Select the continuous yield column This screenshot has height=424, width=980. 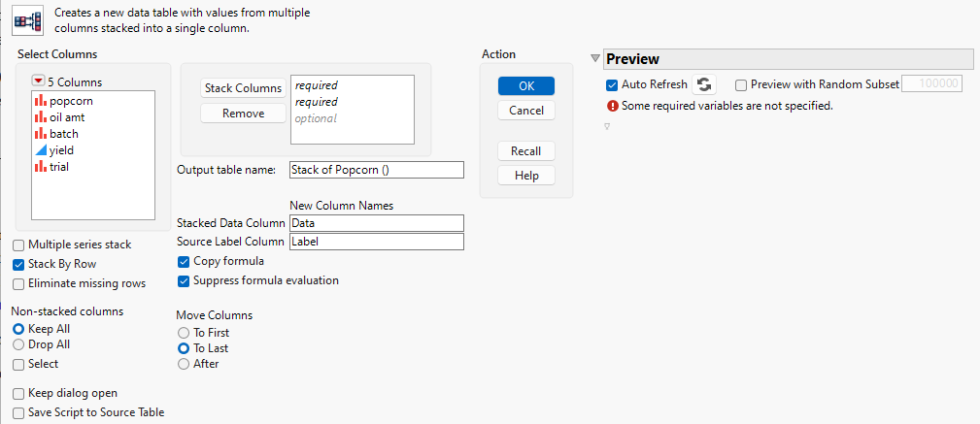[61, 150]
